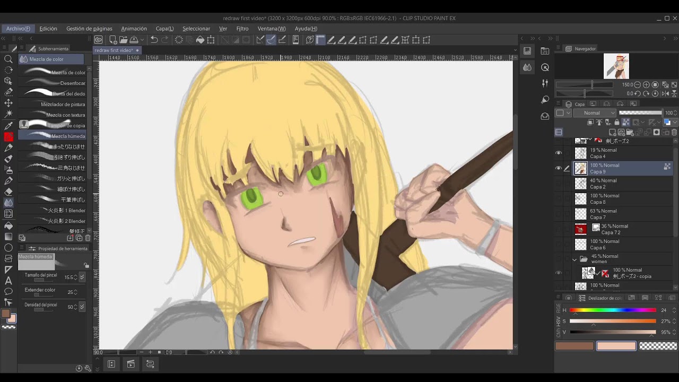679x382 pixels.
Task: Click the Delete layer trash icon
Action: point(674,132)
